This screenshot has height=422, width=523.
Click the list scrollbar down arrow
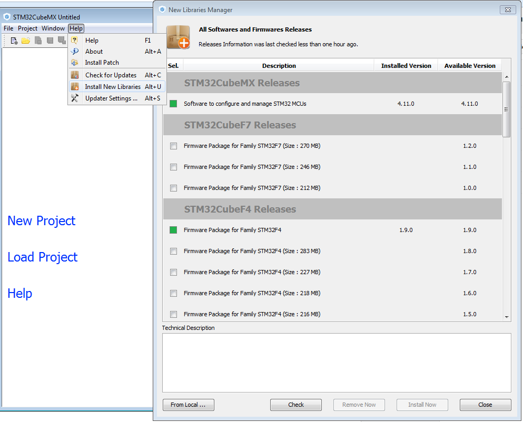pyautogui.click(x=507, y=317)
